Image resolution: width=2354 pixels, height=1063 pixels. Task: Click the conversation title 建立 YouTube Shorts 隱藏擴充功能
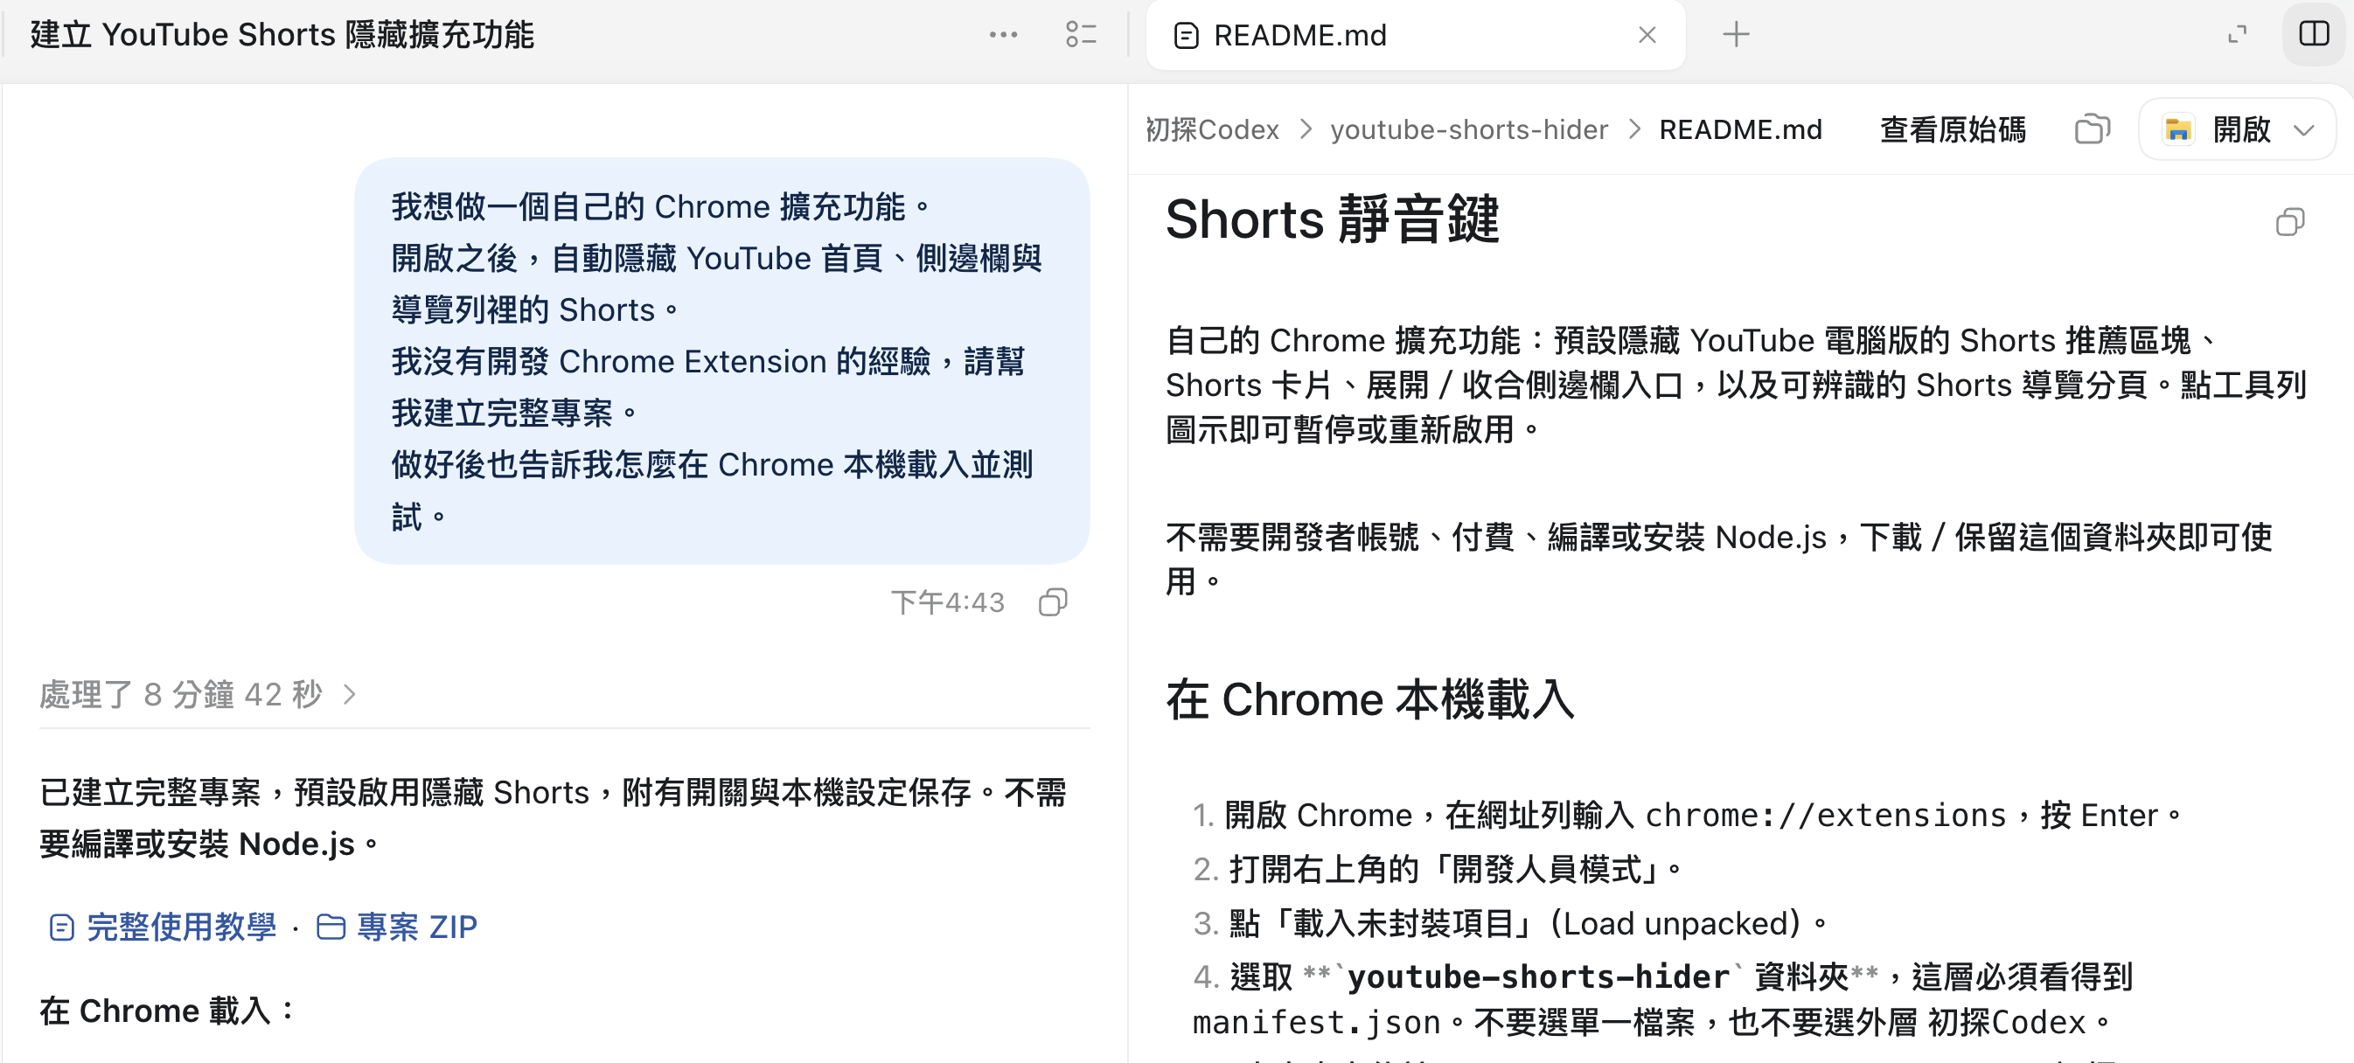[x=282, y=35]
